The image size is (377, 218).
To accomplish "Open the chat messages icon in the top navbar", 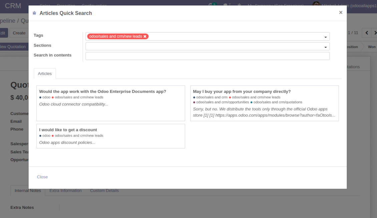I will point(227,5).
